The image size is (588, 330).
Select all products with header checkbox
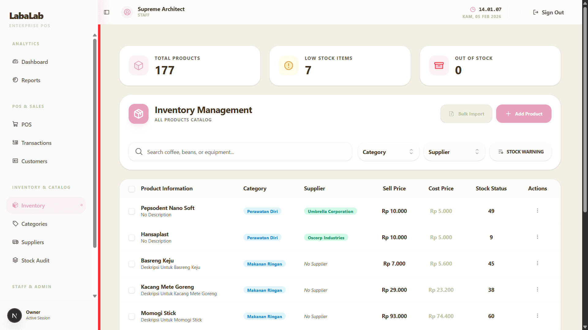[132, 189]
